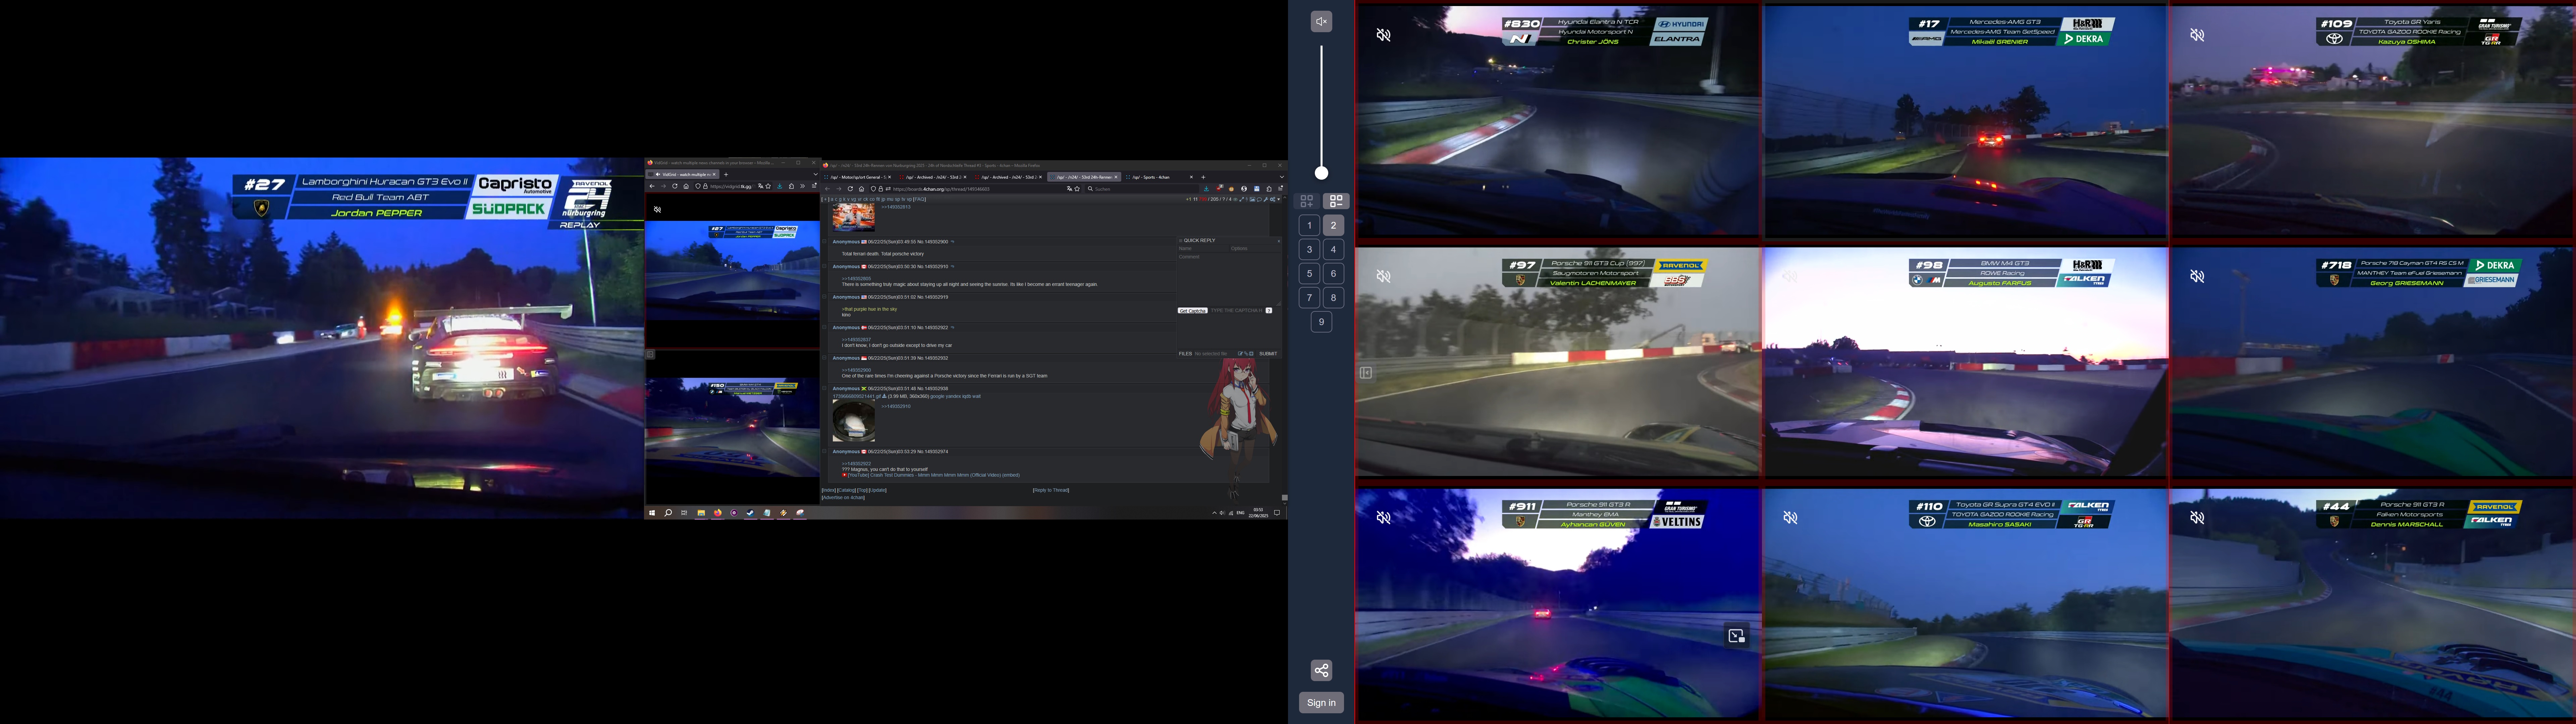Click the sidebar panel icon on #97 video
The image size is (2576, 724).
coord(1366,373)
